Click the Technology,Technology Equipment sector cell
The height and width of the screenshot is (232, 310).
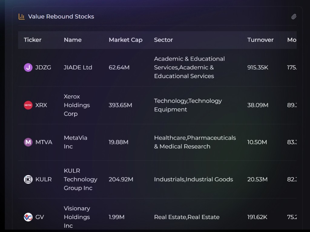coord(188,105)
